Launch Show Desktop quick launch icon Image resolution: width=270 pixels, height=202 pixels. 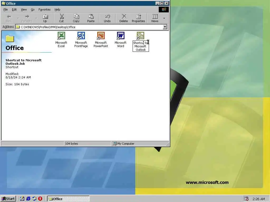(x=22, y=199)
